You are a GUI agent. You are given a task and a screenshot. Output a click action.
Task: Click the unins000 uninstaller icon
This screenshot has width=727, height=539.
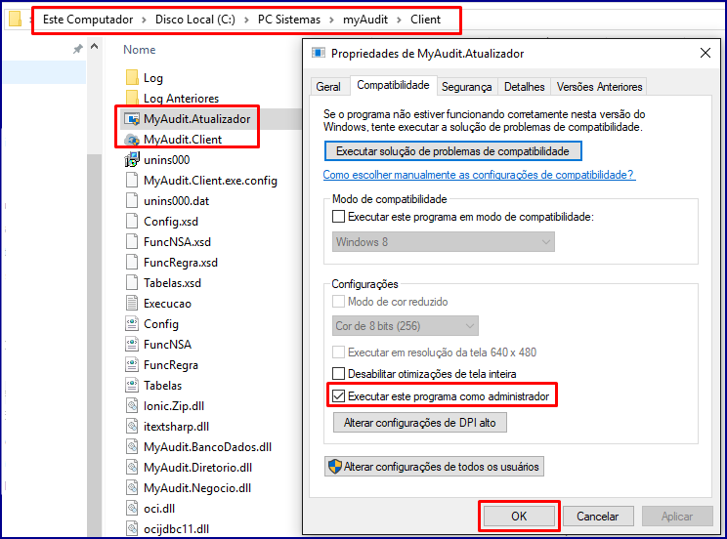132,159
